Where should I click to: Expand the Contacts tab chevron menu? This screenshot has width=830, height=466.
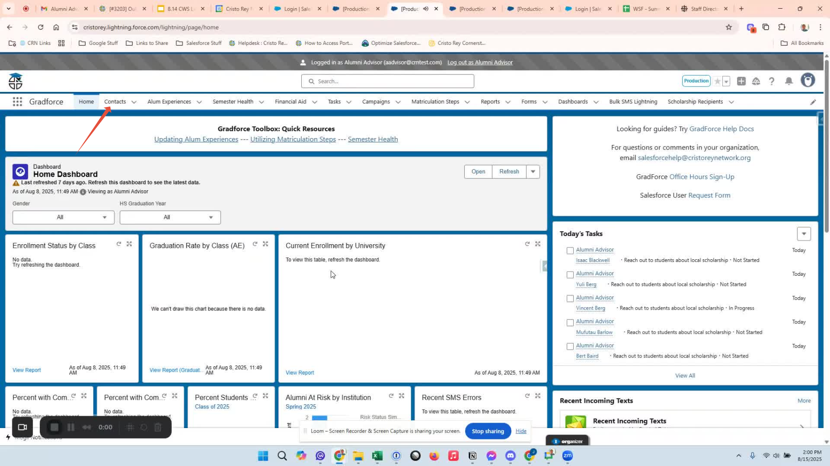134,102
